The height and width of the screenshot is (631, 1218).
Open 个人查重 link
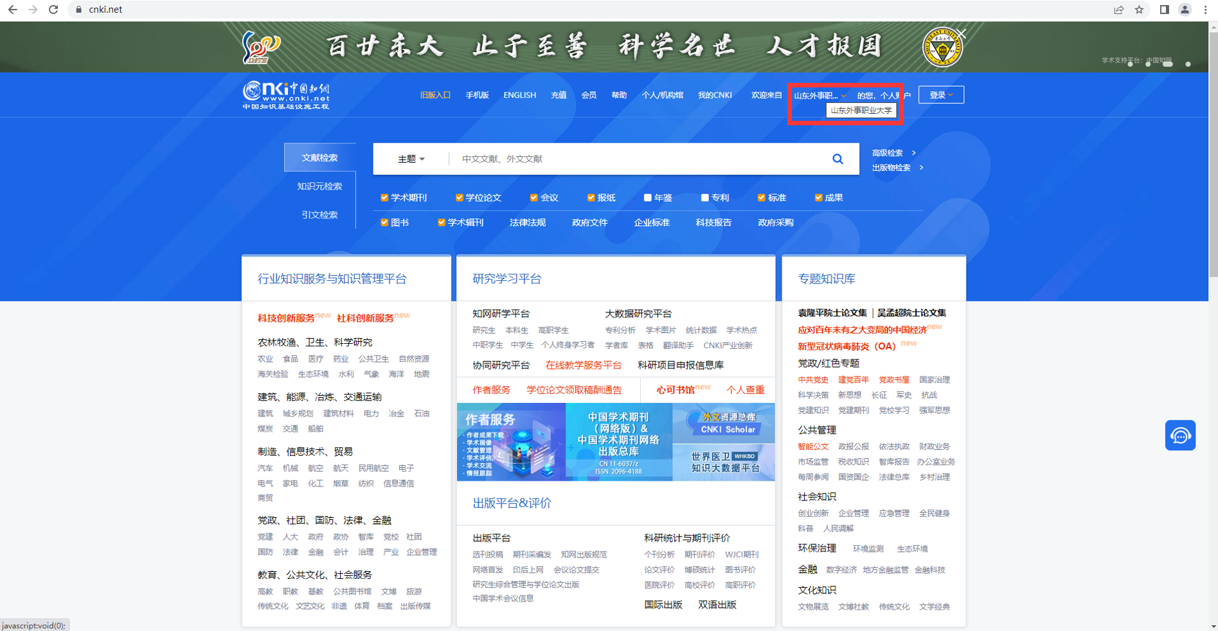pos(746,390)
